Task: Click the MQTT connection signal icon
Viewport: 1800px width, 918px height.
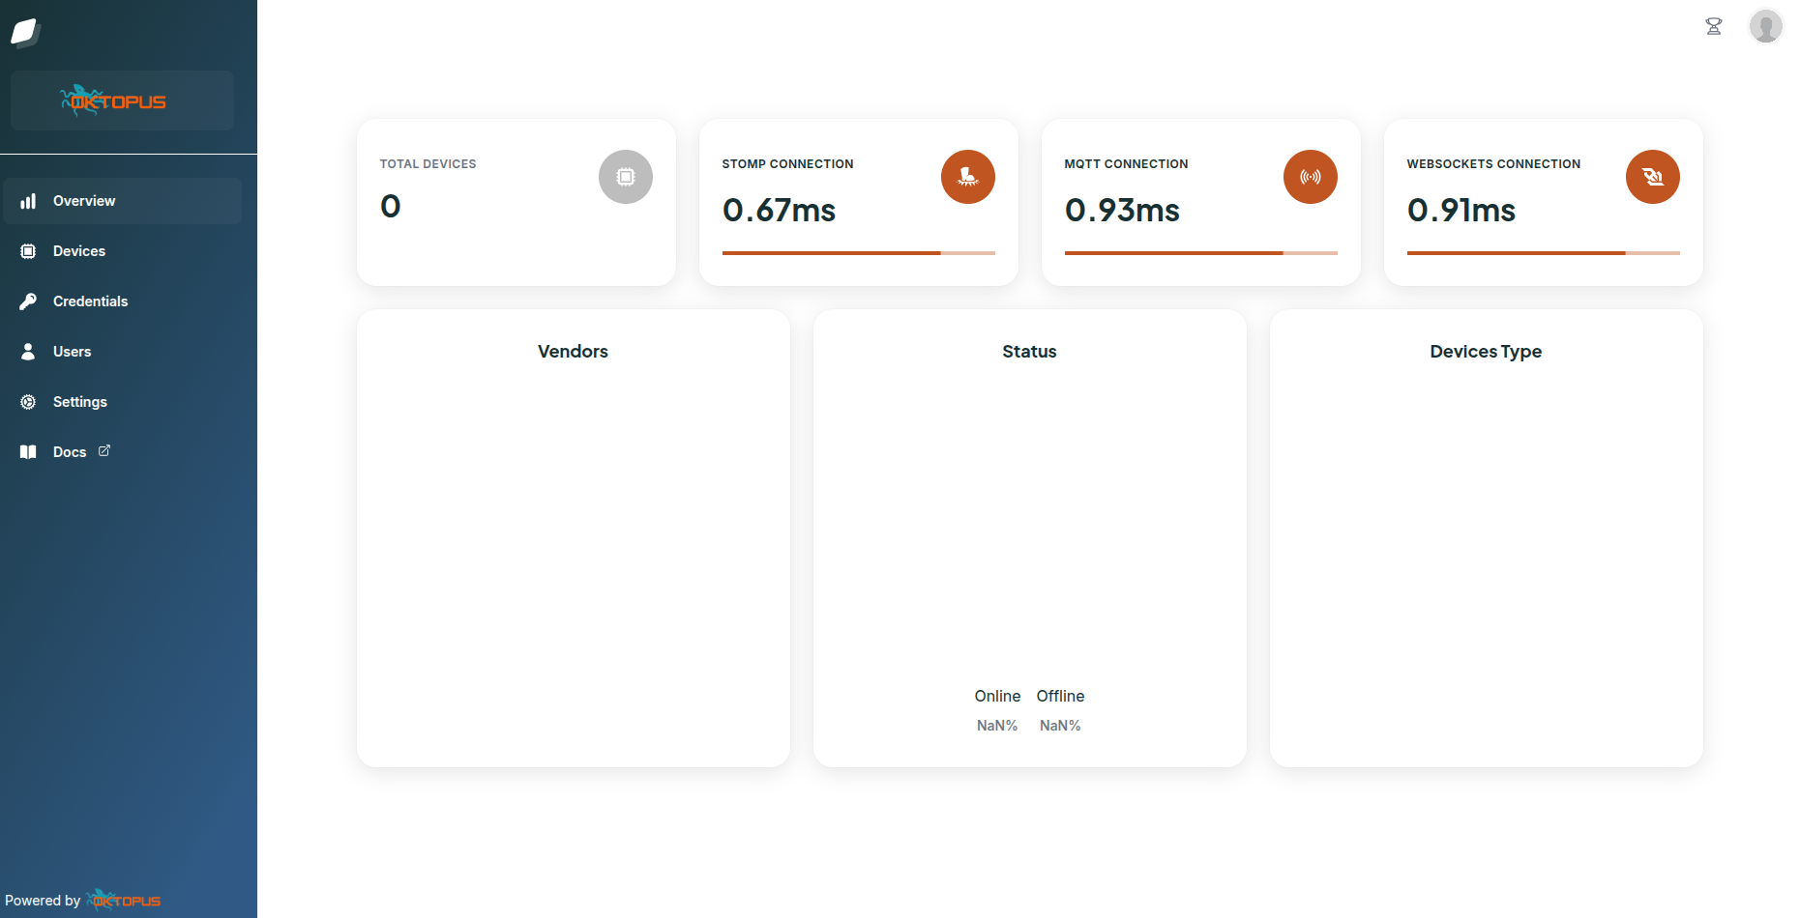Action: (x=1311, y=177)
